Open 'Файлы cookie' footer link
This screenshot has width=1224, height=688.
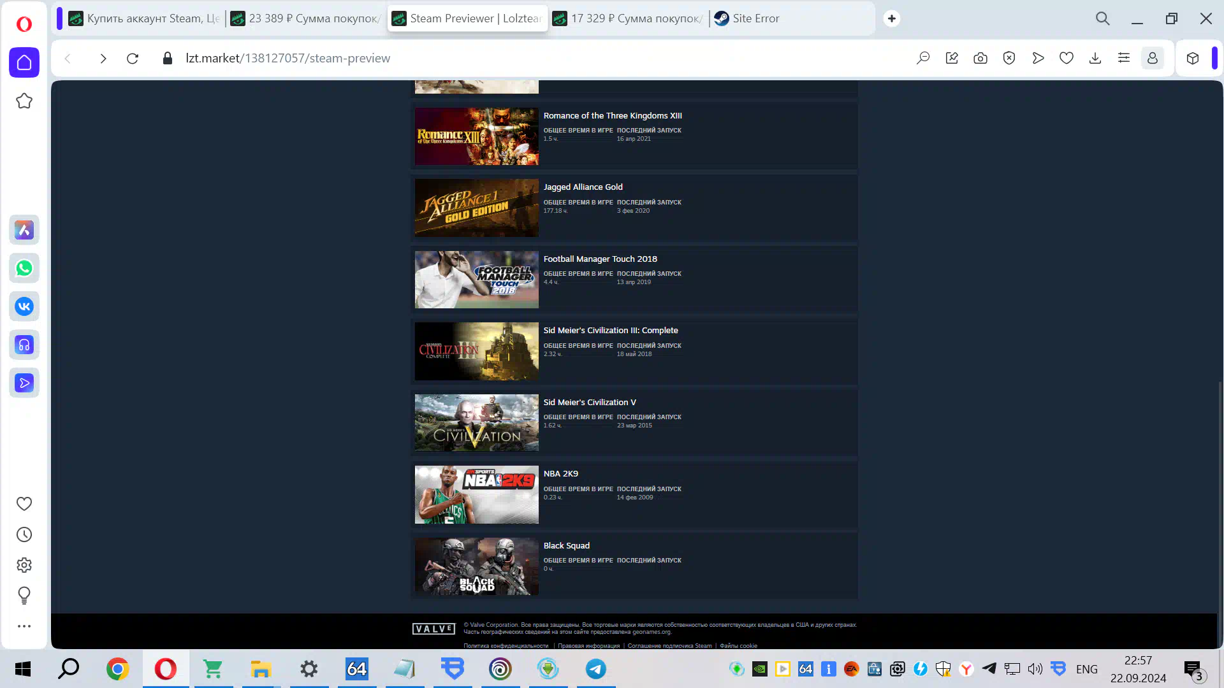pyautogui.click(x=739, y=646)
